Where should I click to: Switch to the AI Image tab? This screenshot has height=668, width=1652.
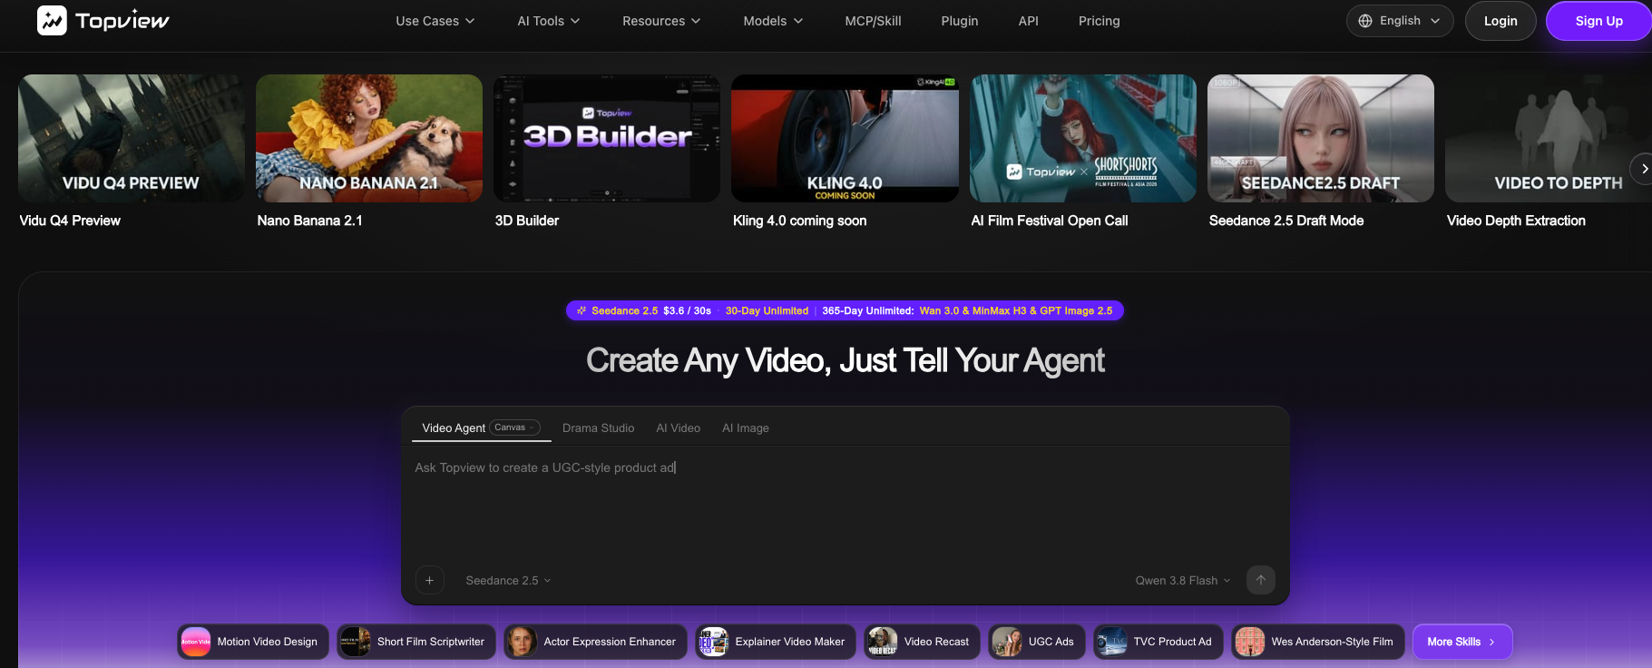click(x=746, y=428)
